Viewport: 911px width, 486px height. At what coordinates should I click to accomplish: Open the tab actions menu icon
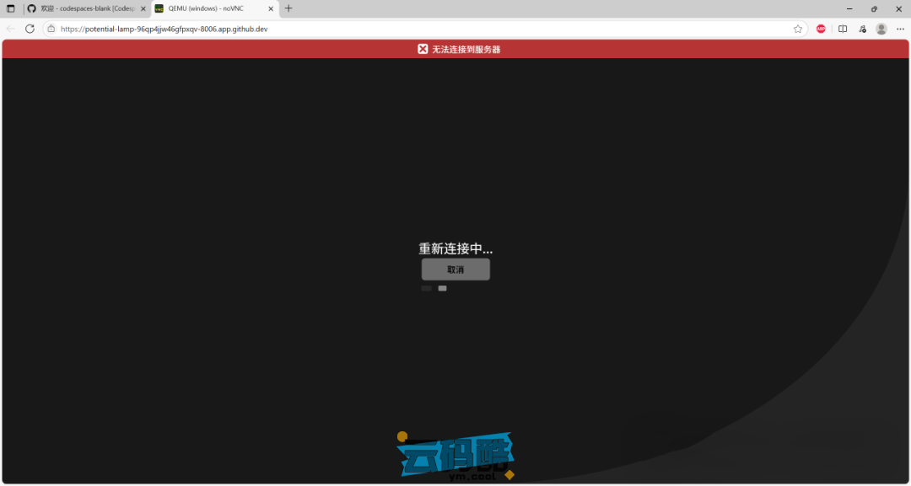pos(11,8)
